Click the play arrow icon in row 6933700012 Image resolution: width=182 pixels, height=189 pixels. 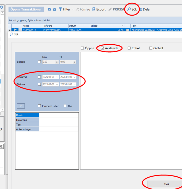(x=15, y=30)
